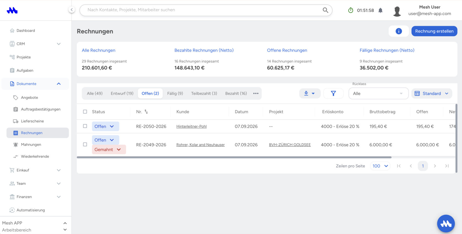462x234 pixels.
Task: Open project BVH-ZÜRICH GOLDSEE
Action: pos(290,145)
